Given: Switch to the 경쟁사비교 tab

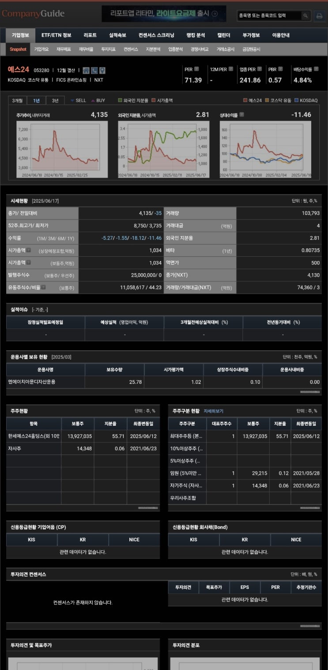Looking at the screenshot, I should point(200,49).
